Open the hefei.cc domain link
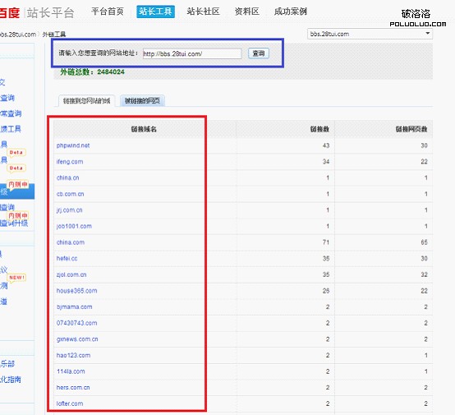The width and height of the screenshot is (455, 415). 67,258
